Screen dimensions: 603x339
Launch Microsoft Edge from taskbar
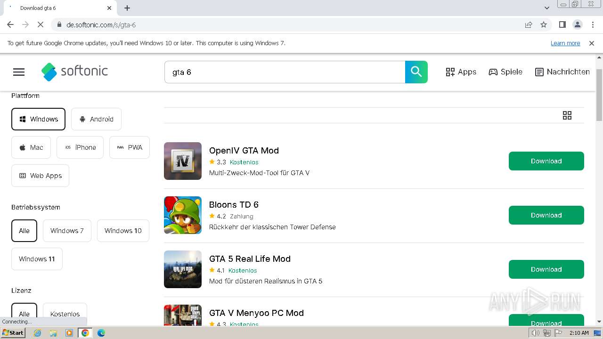101,333
